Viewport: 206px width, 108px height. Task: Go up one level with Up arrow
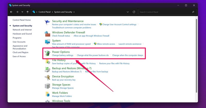(27, 12)
